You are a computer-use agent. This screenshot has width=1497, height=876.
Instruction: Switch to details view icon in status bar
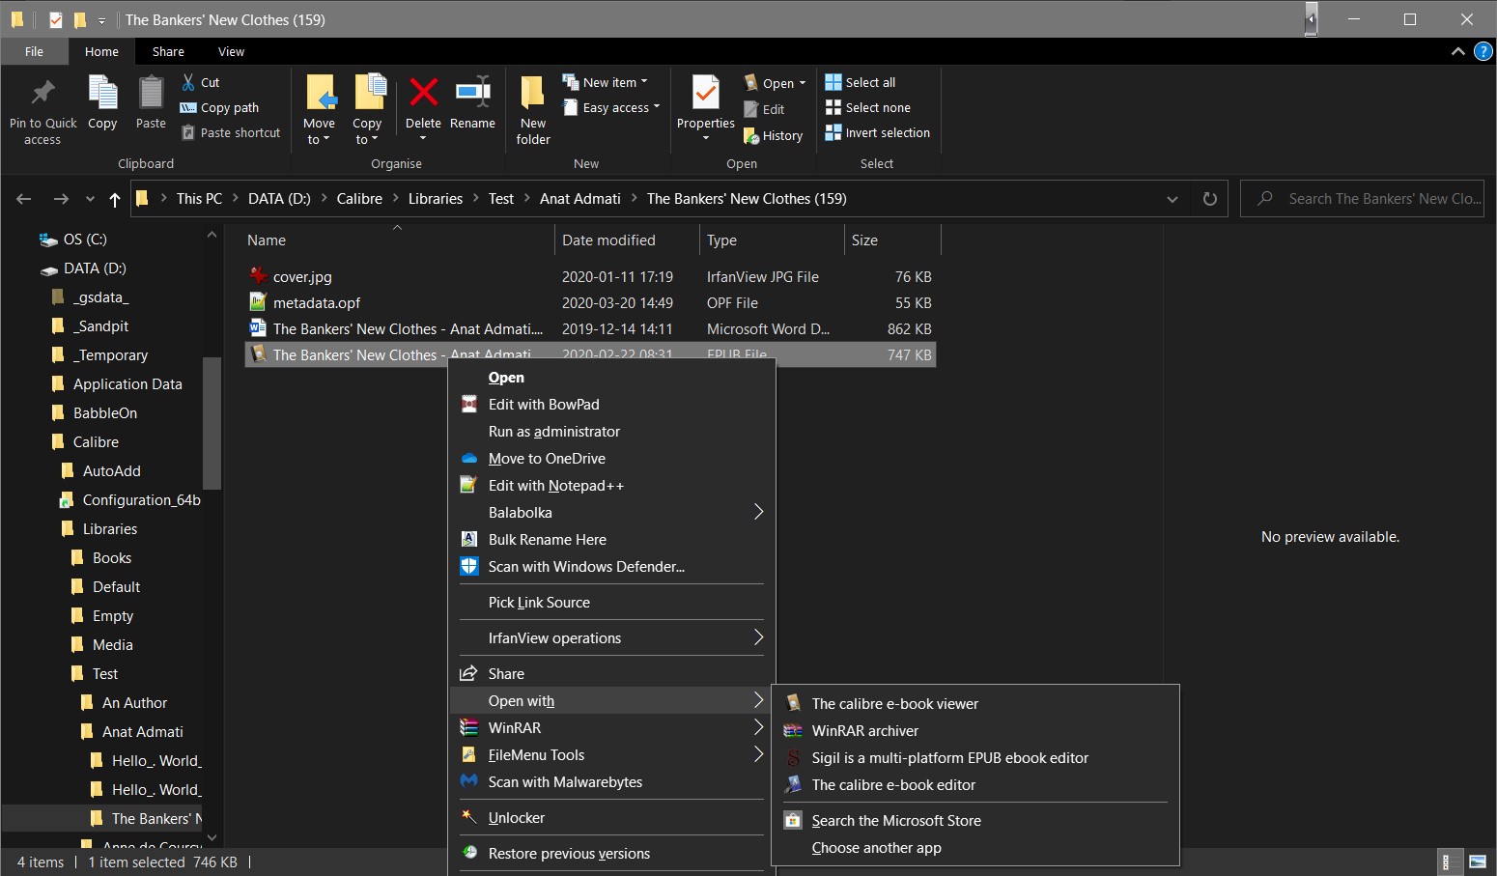[x=1448, y=862]
